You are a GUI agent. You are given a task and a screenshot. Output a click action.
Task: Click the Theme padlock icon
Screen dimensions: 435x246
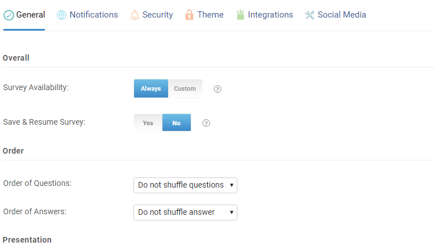[189, 15]
